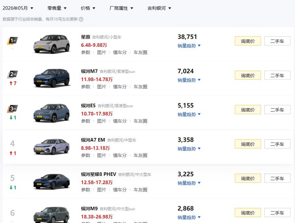The width and height of the screenshot is (295, 223).
Task: Open 车友圈 link for 银河M7
Action: tap(140, 87)
